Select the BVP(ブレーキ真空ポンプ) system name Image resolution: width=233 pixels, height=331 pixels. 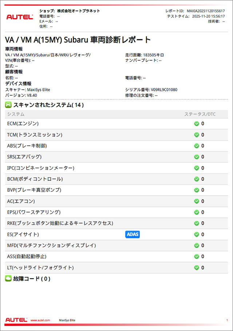34,190
